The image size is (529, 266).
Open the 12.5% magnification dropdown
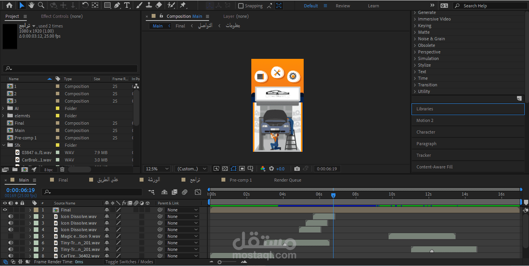pos(157,169)
